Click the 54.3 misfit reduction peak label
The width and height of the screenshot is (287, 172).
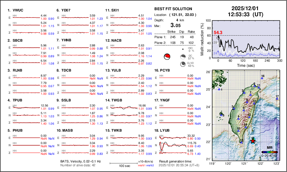(x=218, y=32)
